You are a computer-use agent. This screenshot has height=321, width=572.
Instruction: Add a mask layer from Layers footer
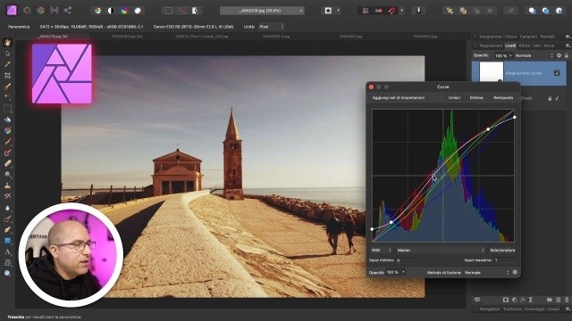tap(506, 300)
